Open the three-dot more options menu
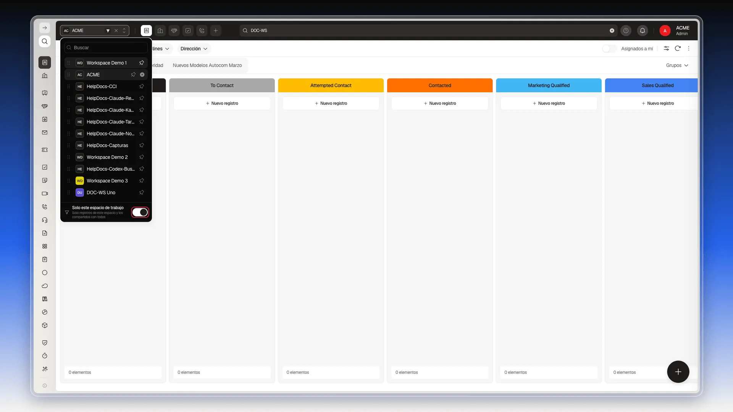733x412 pixels. point(689,48)
